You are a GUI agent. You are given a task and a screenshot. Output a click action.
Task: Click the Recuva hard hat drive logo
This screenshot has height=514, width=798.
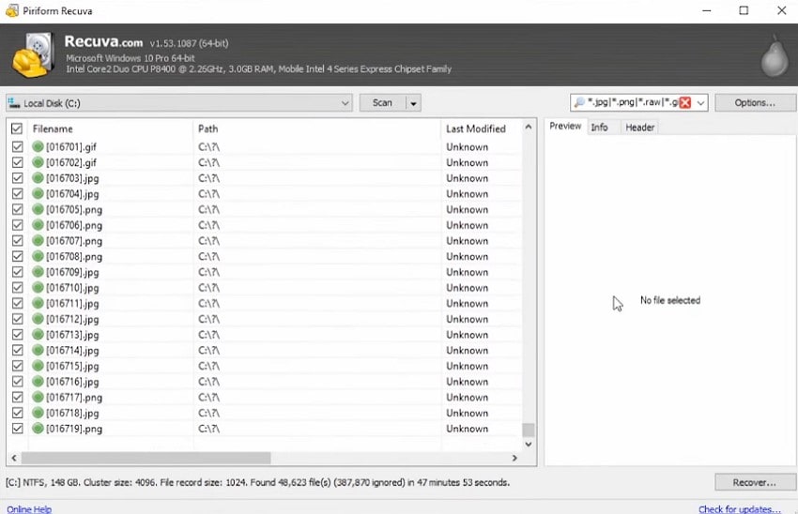[x=33, y=55]
